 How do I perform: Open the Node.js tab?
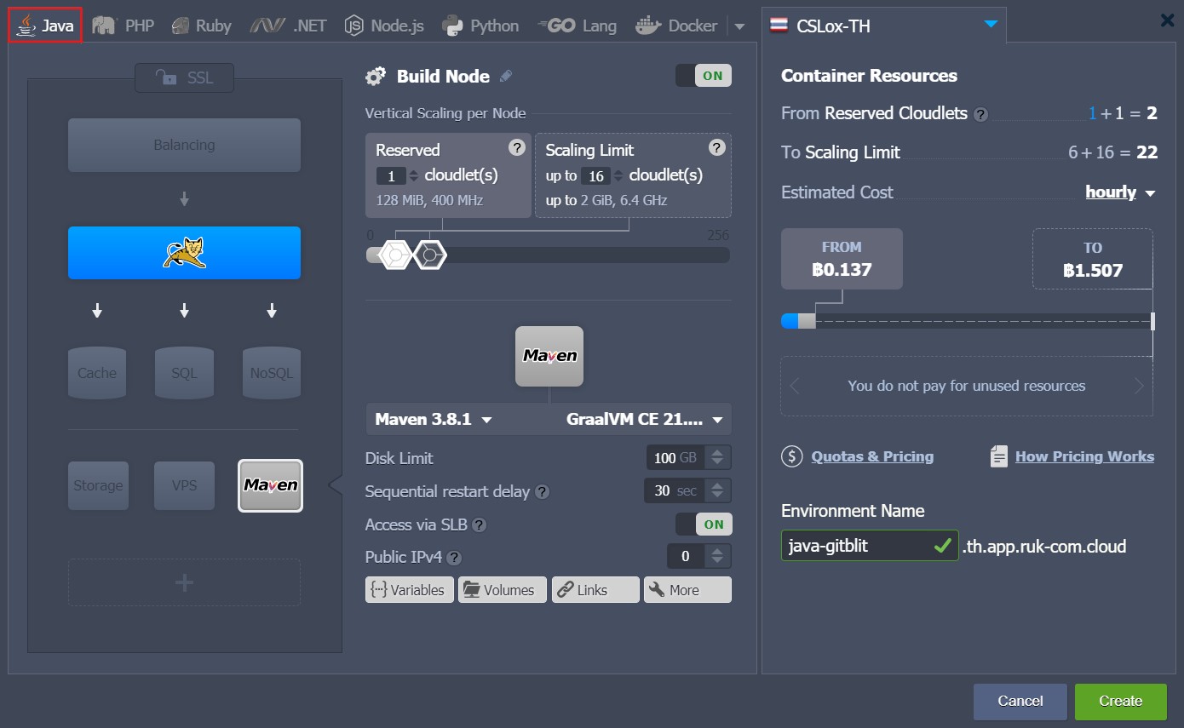[x=384, y=26]
